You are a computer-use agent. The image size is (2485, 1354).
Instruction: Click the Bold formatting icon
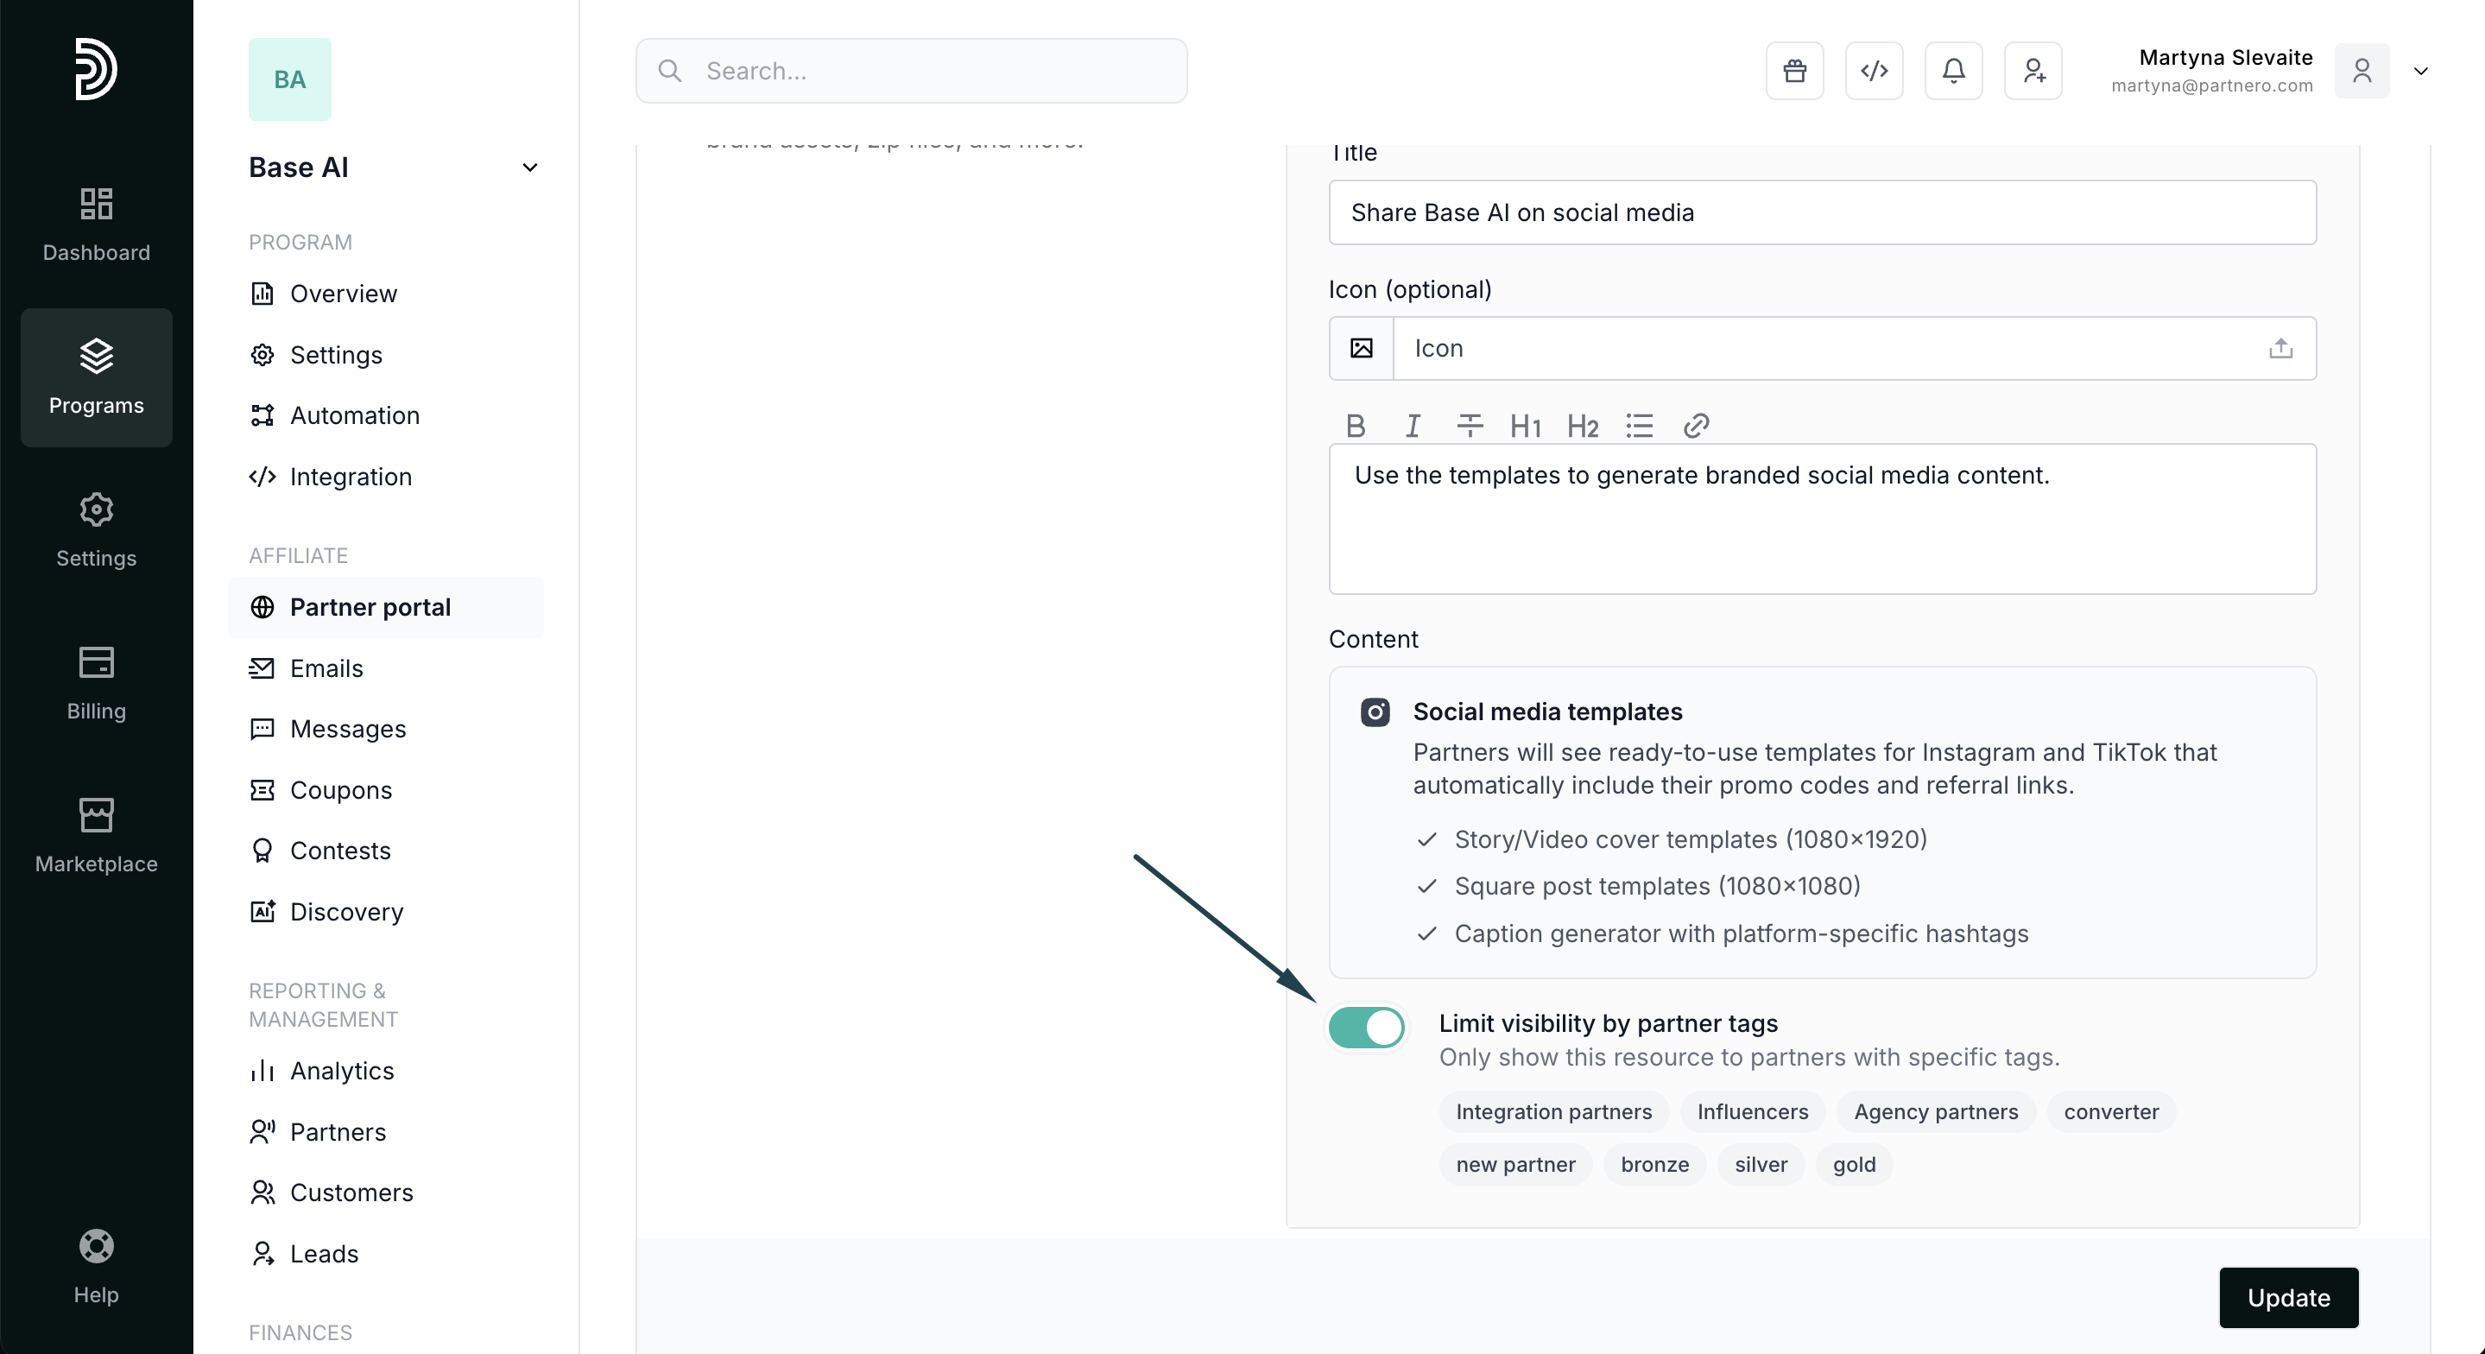pyautogui.click(x=1356, y=426)
